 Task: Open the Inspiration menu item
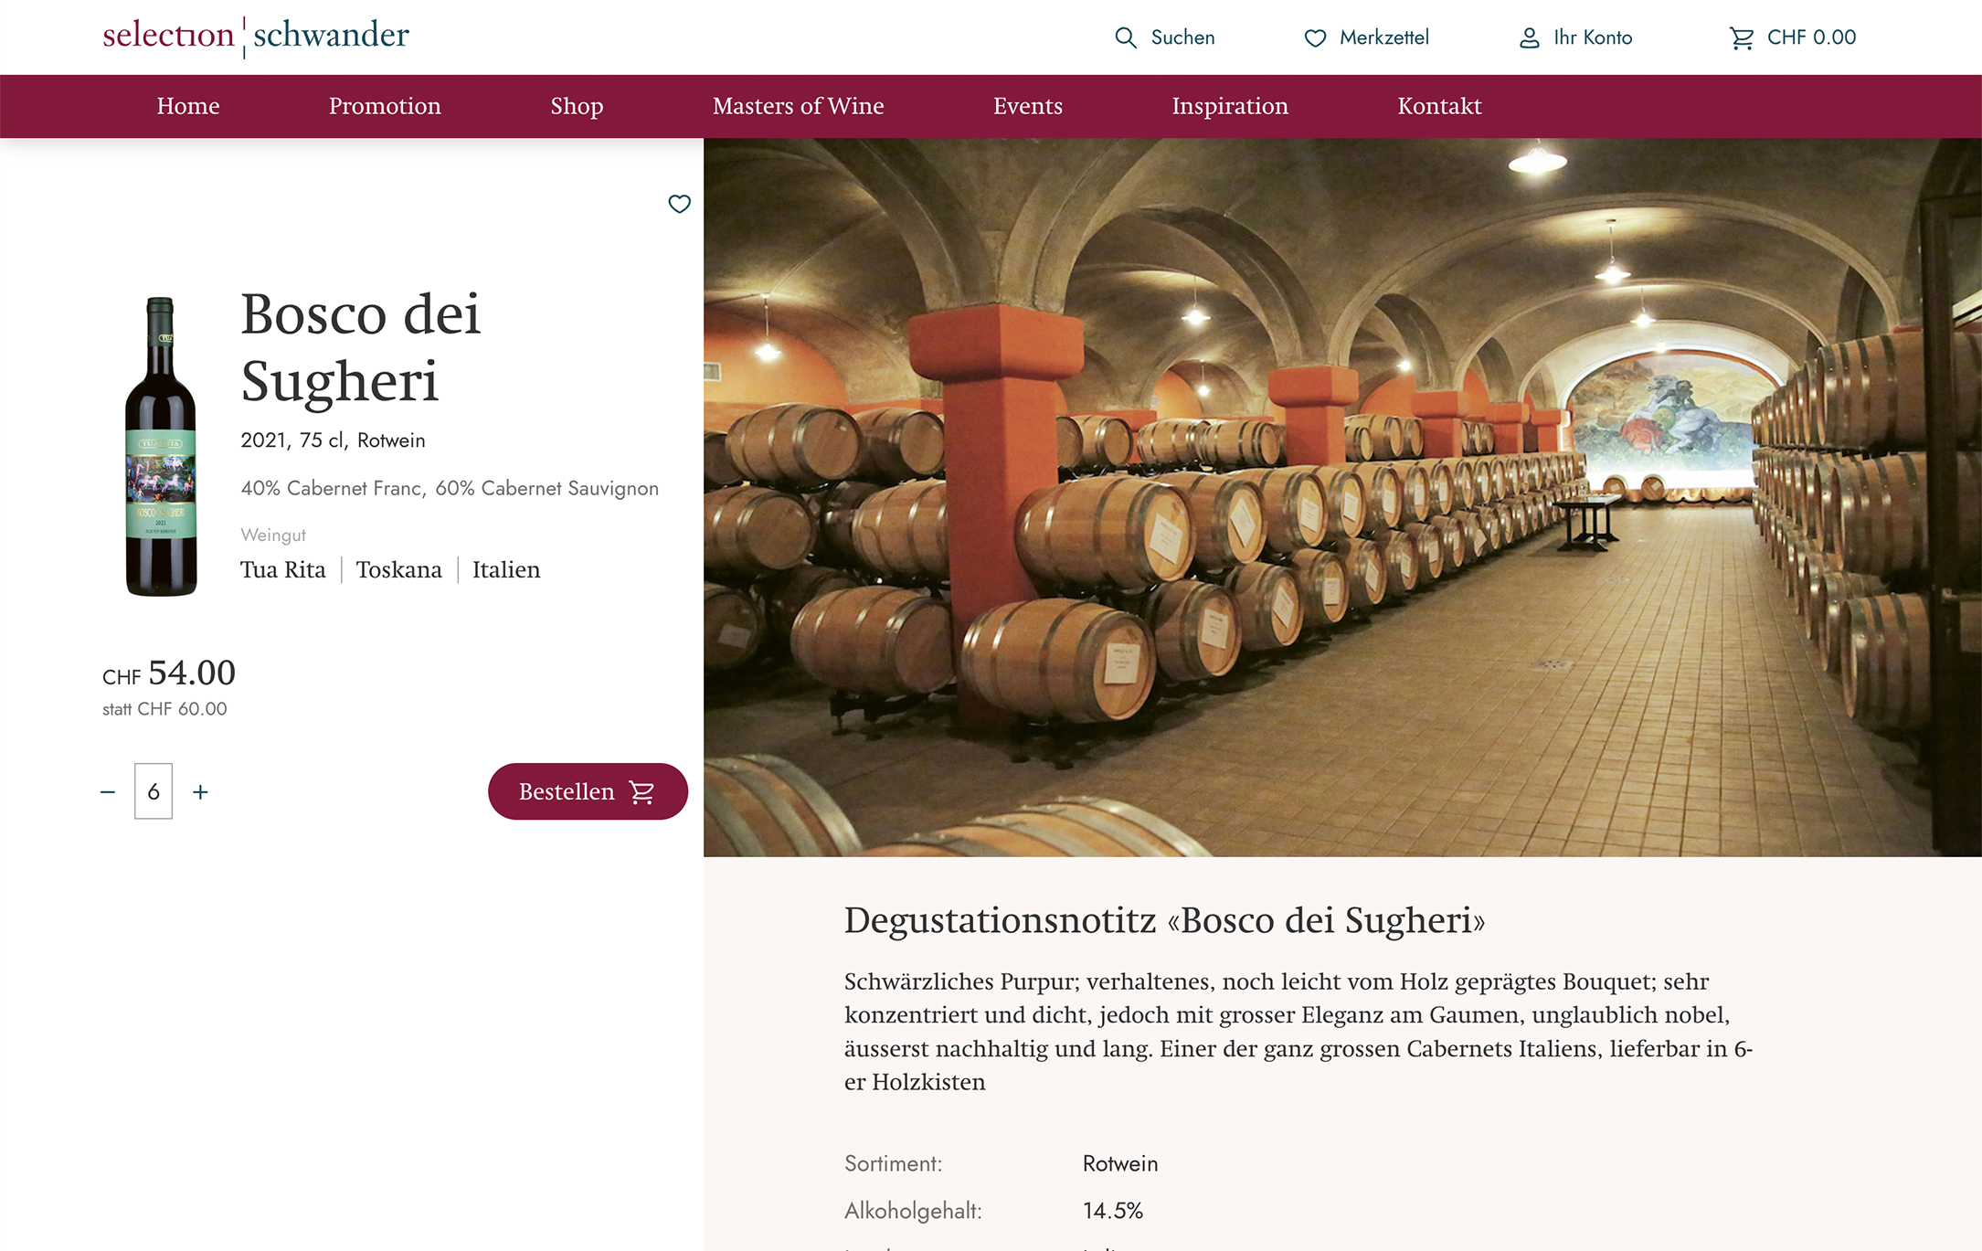1230,106
